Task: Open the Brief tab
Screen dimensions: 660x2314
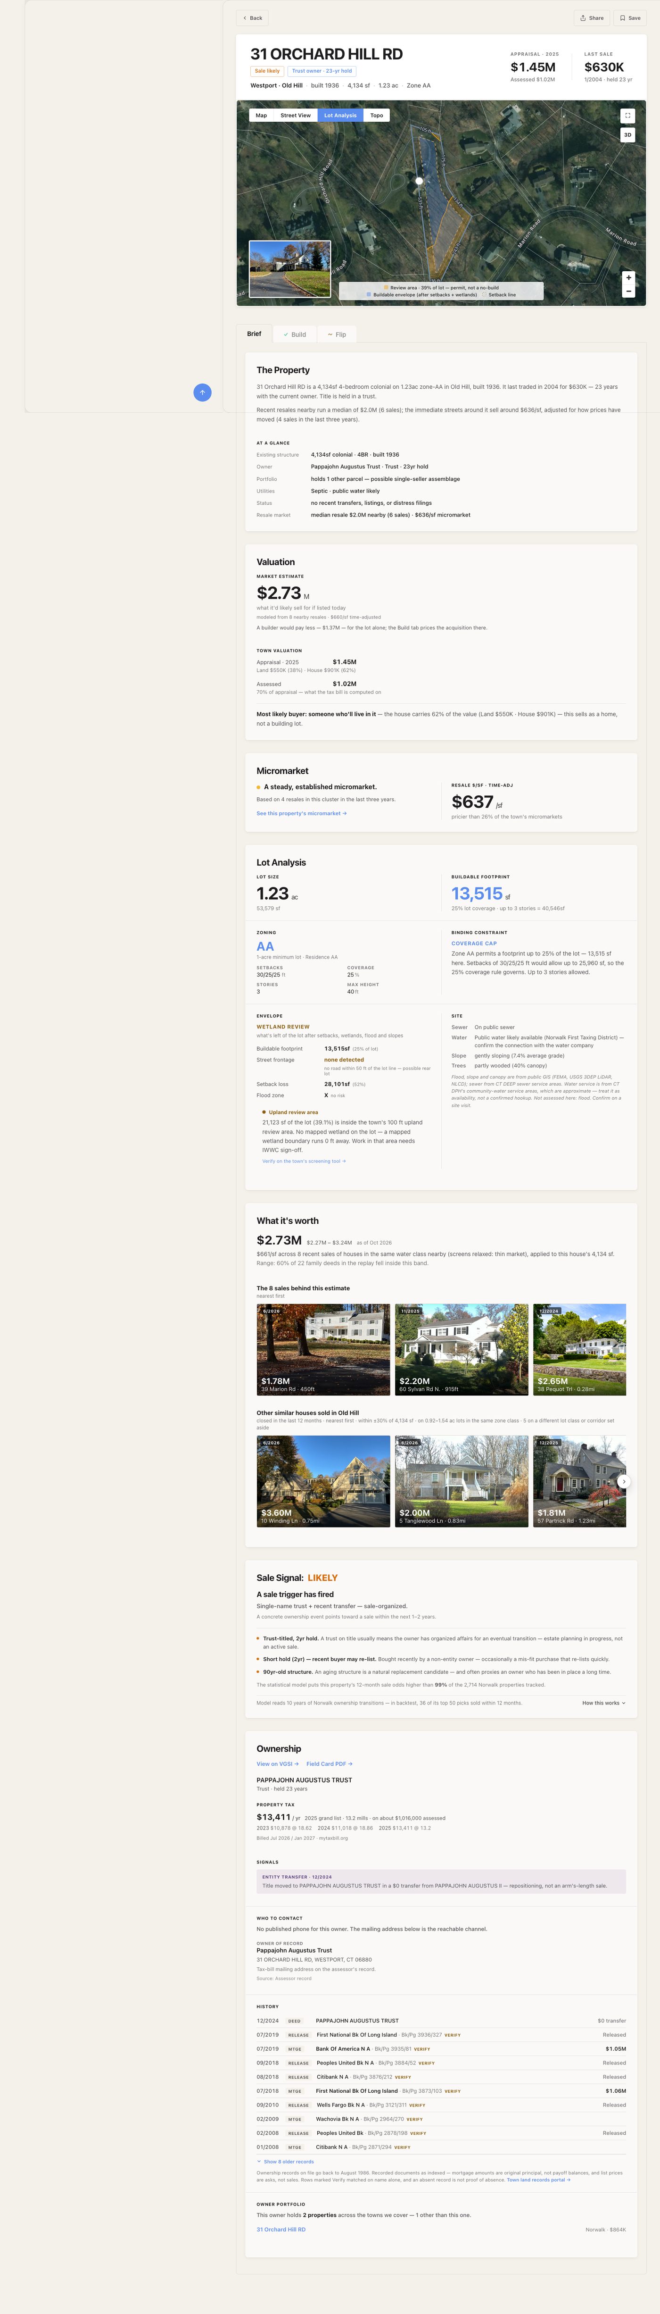Action: click(254, 334)
